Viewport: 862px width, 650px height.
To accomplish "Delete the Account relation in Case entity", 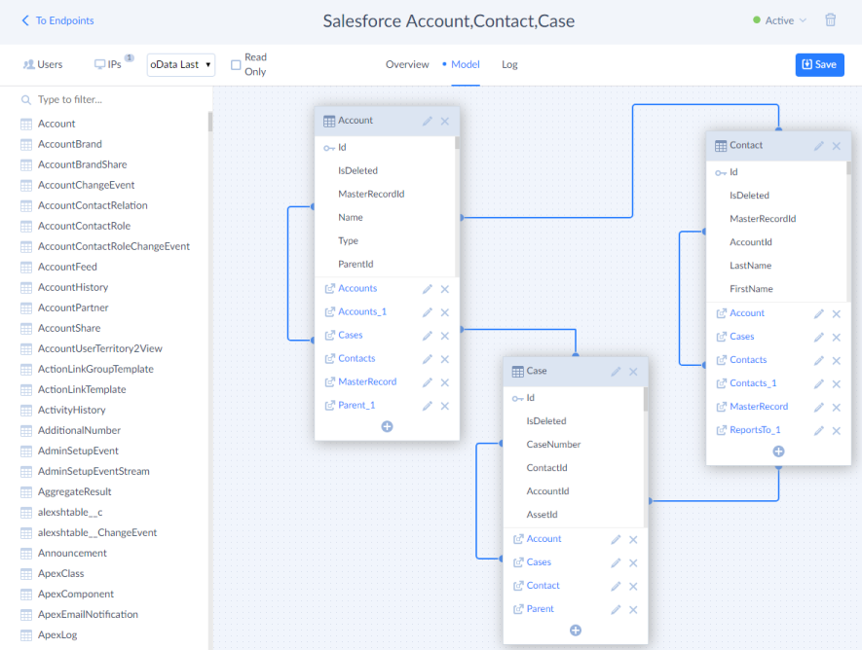I will 633,540.
